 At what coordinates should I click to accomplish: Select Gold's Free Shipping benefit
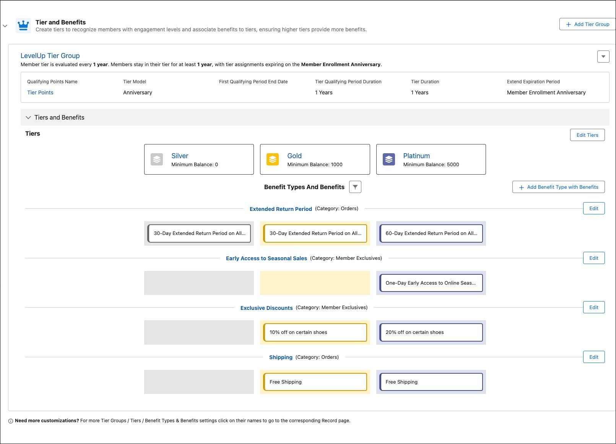(x=315, y=382)
